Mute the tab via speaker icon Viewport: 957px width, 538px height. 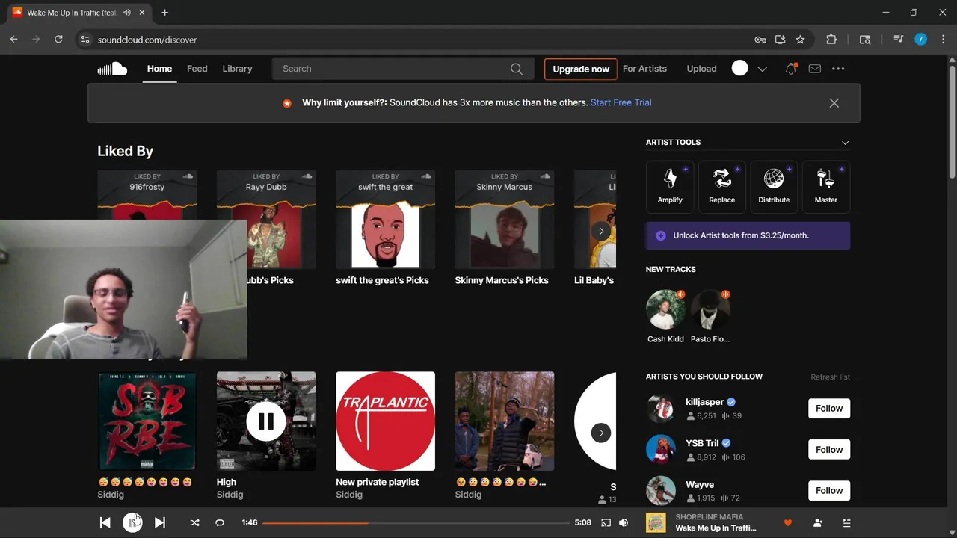click(x=127, y=13)
